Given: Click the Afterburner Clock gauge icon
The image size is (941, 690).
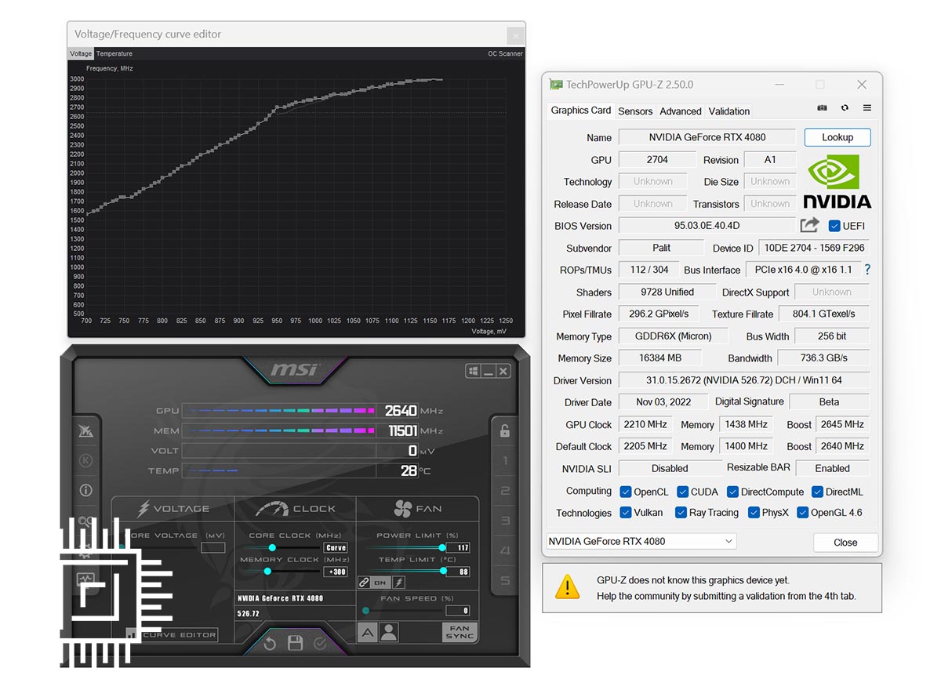Looking at the screenshot, I should tap(272, 508).
